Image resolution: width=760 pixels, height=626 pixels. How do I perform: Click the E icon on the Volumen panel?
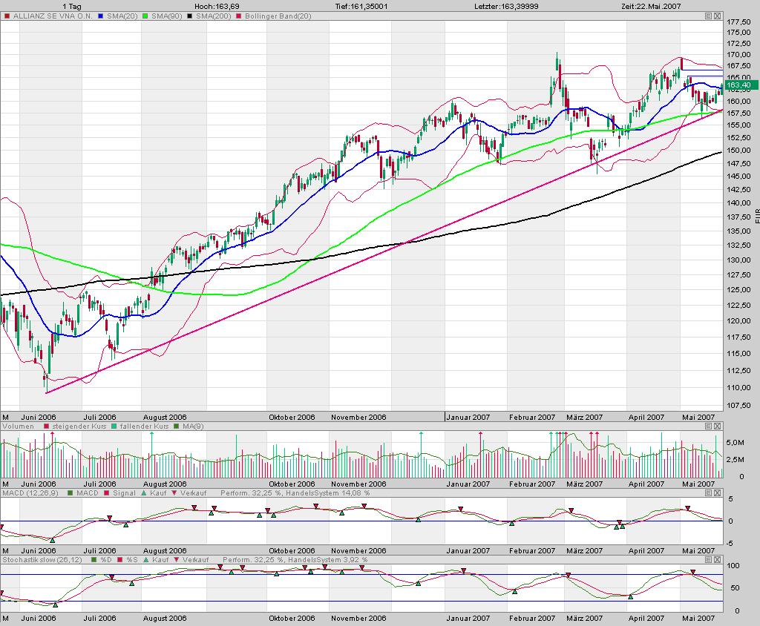pos(708,427)
